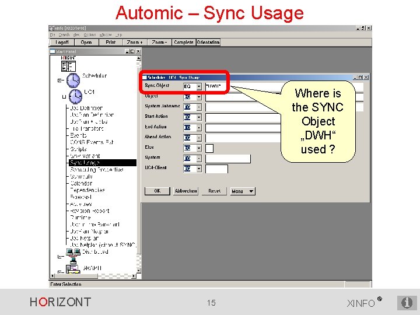Open the Object operator dropdown
The height and width of the screenshot is (315, 420).
tap(199, 97)
